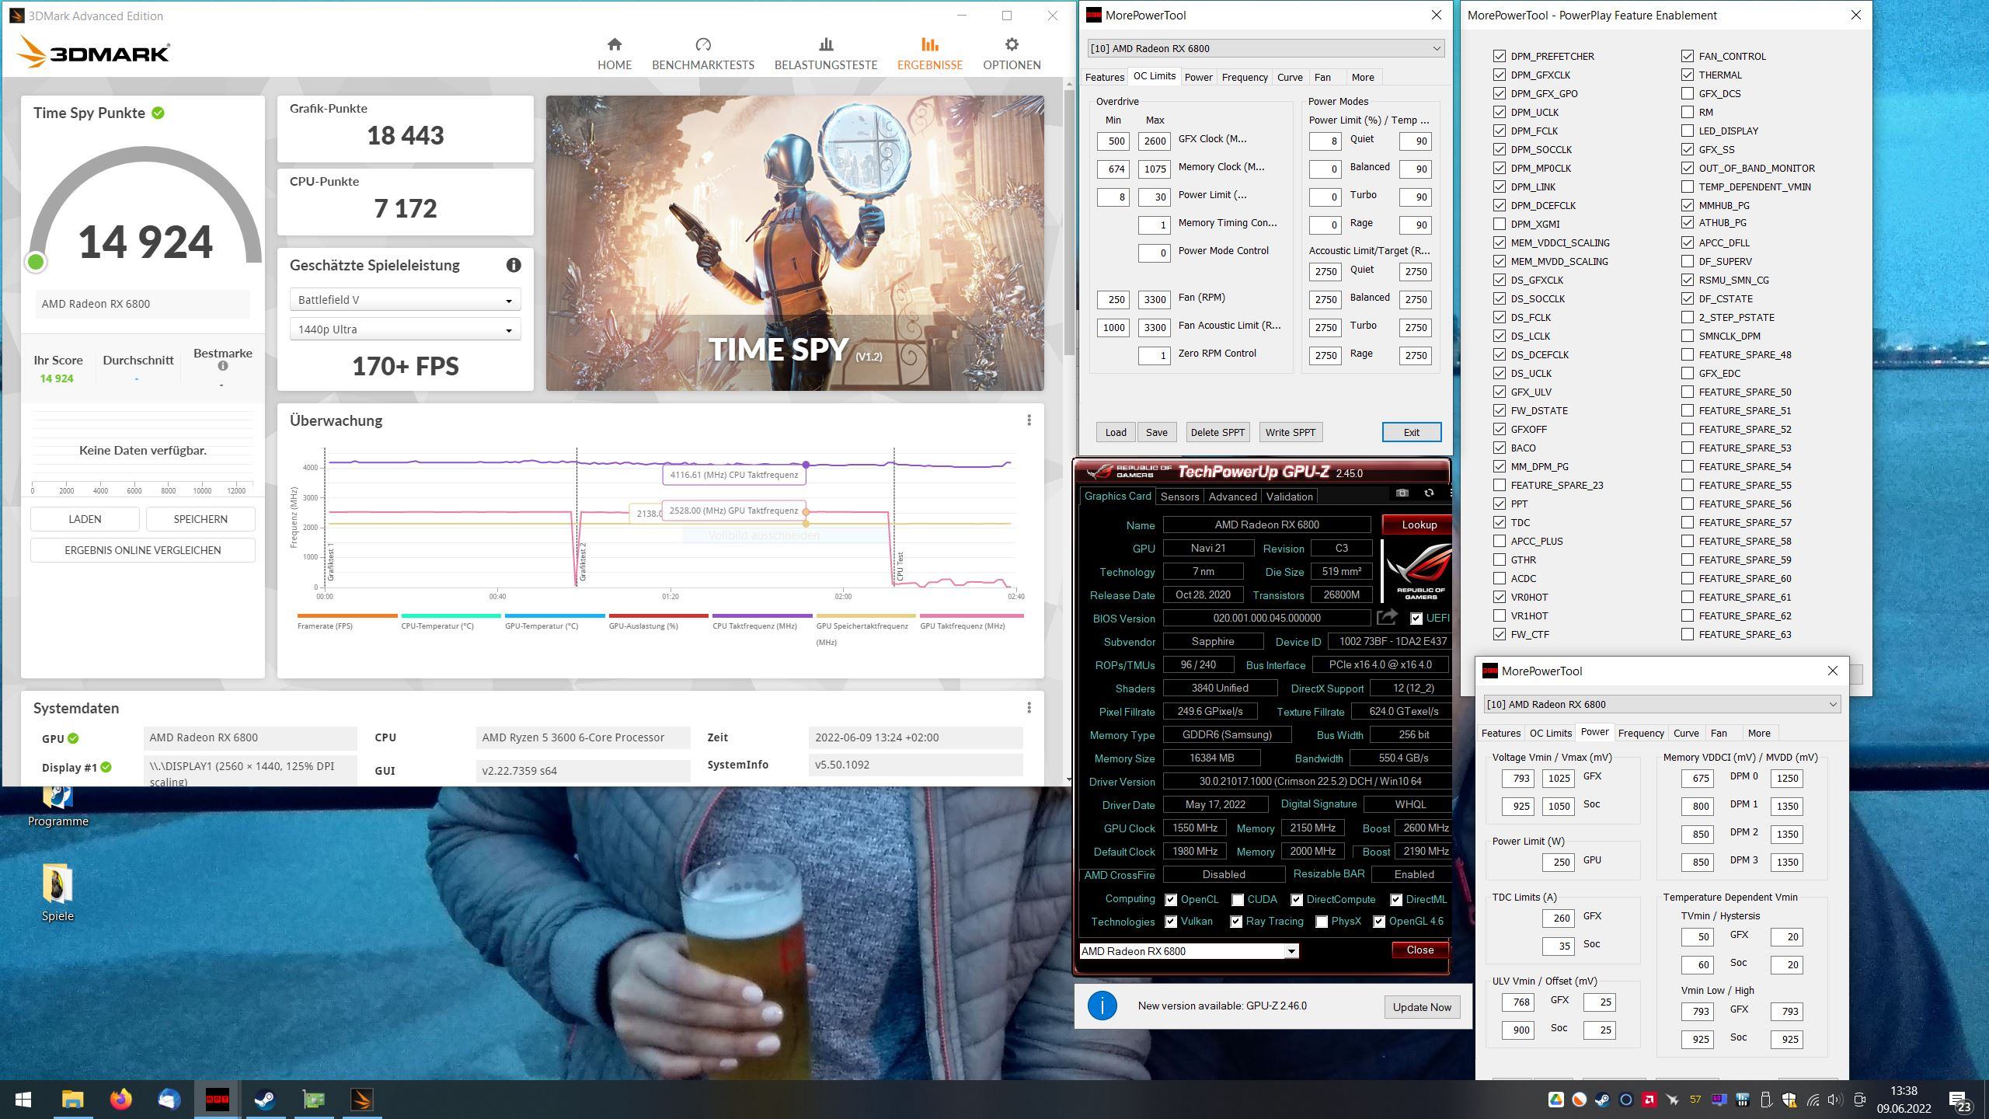Click Lookup button in GPU-Z
1989x1119 pixels.
pos(1419,525)
